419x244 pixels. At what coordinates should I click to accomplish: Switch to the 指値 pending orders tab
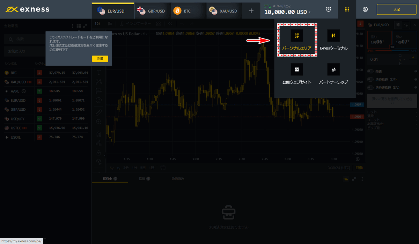pyautogui.click(x=145, y=179)
